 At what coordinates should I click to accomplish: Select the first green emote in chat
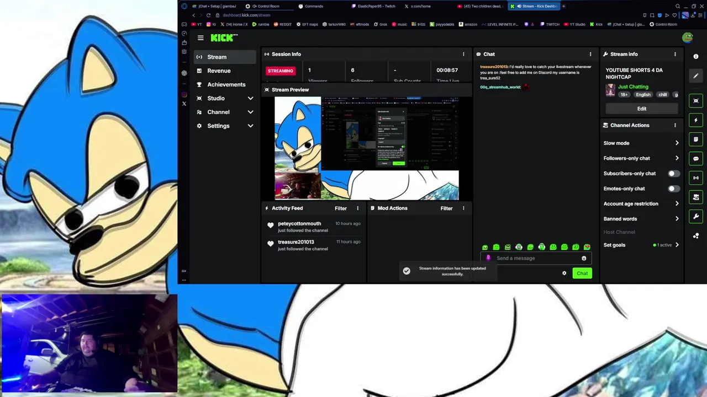(x=485, y=247)
